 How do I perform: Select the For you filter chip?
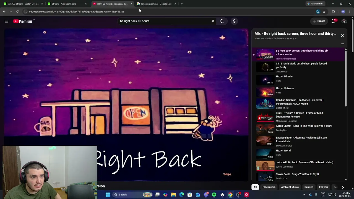[x=323, y=187]
